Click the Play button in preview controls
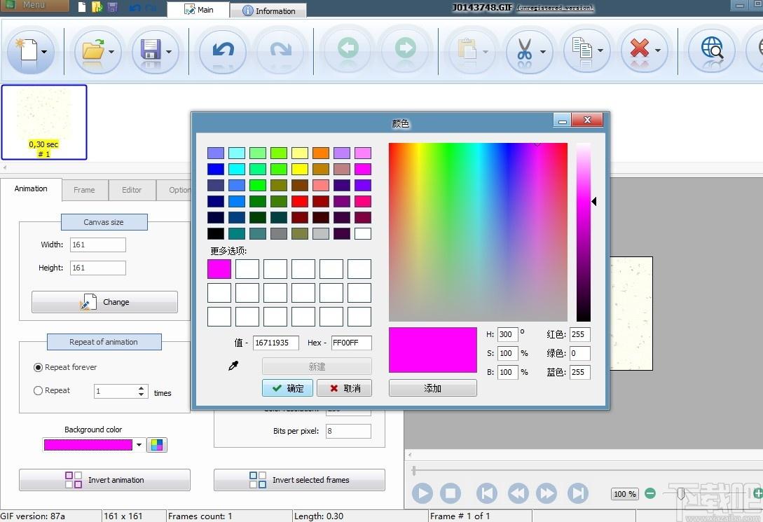 pos(422,493)
